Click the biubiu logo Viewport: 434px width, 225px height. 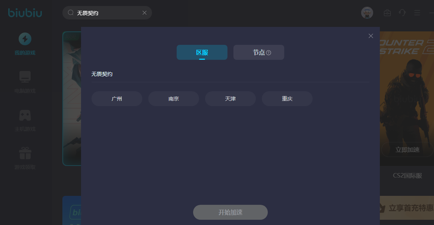(x=25, y=13)
